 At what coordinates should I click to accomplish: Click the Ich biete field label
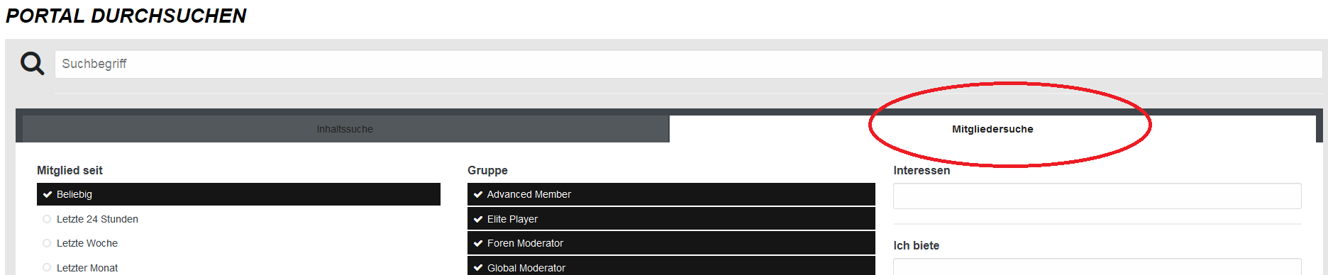point(916,245)
